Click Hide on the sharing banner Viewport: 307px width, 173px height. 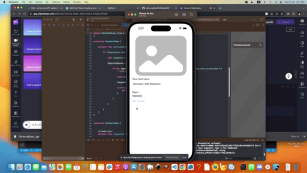184,157
